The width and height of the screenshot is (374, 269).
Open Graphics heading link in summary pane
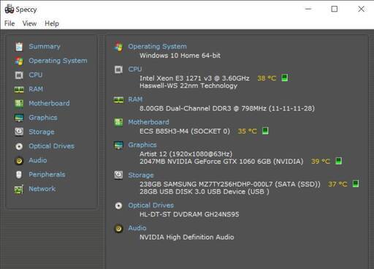[142, 145]
